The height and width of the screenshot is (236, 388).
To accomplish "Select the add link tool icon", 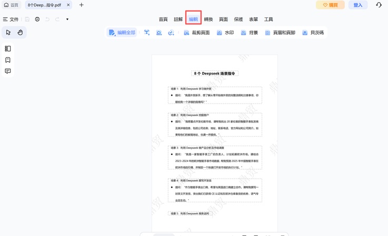I will tap(171, 33).
